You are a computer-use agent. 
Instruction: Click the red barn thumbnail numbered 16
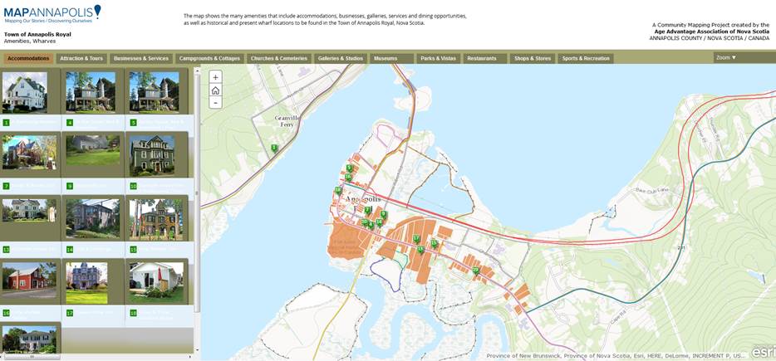coord(30,284)
